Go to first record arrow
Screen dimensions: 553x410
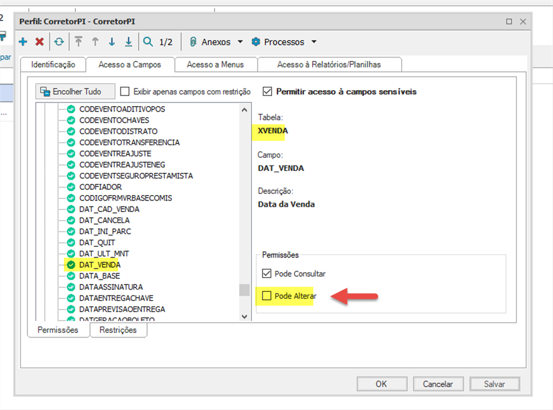tap(78, 42)
